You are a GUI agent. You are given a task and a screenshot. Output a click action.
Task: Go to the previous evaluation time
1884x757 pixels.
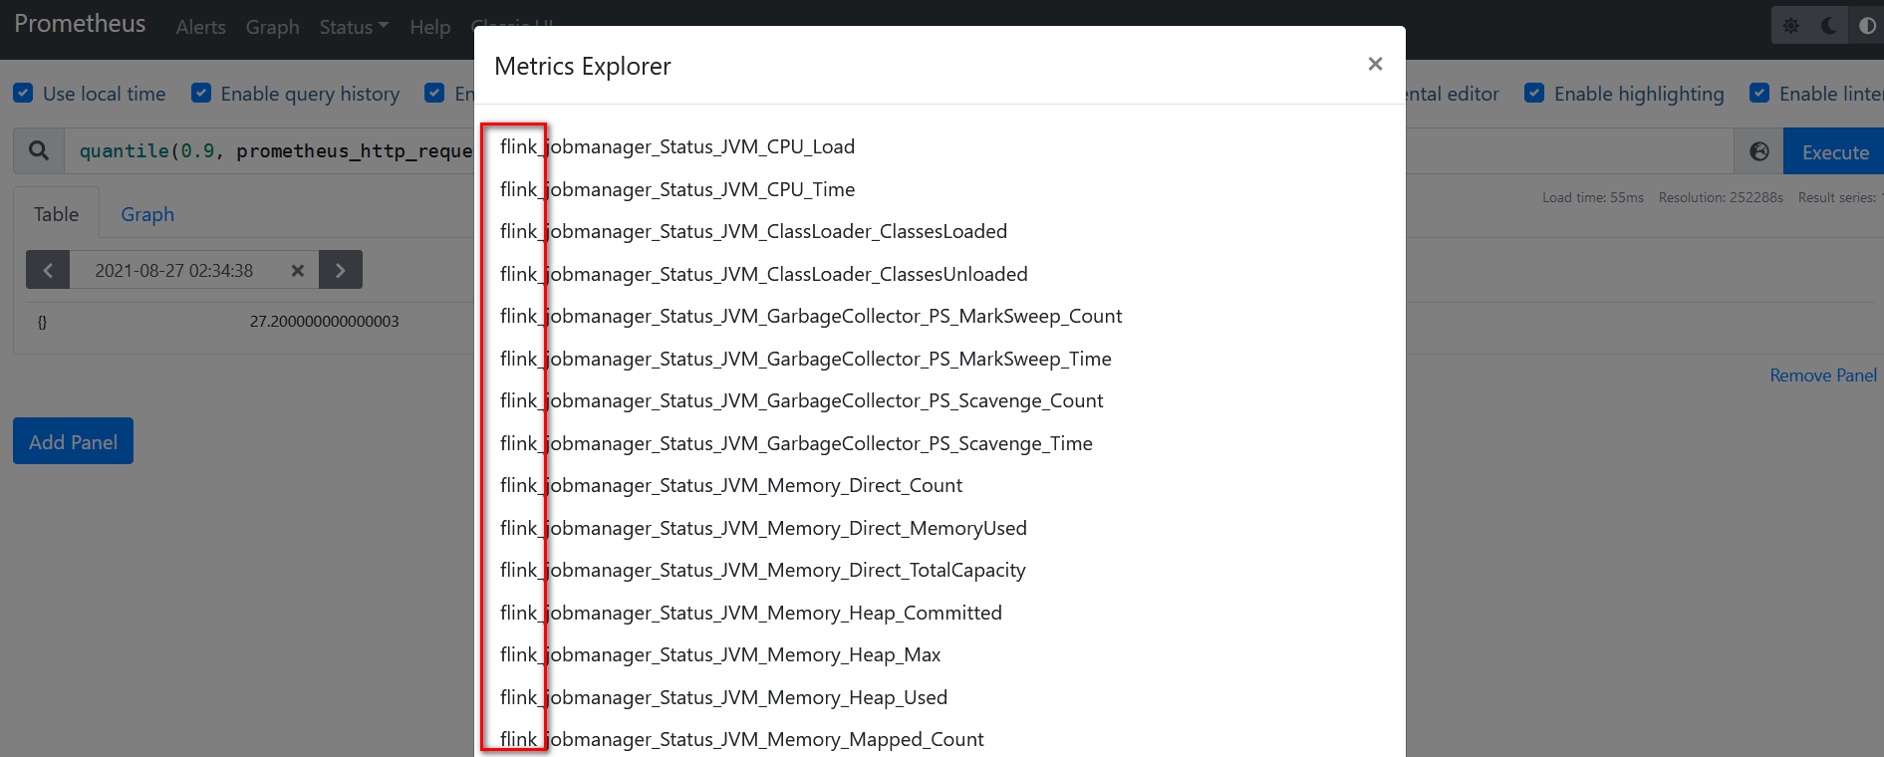(x=48, y=270)
